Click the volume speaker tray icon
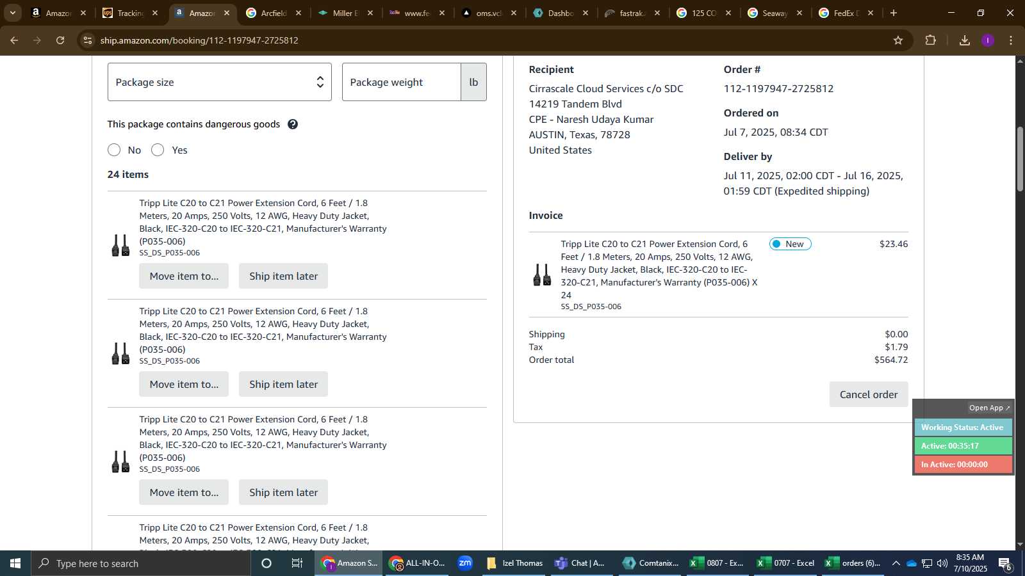 942,563
